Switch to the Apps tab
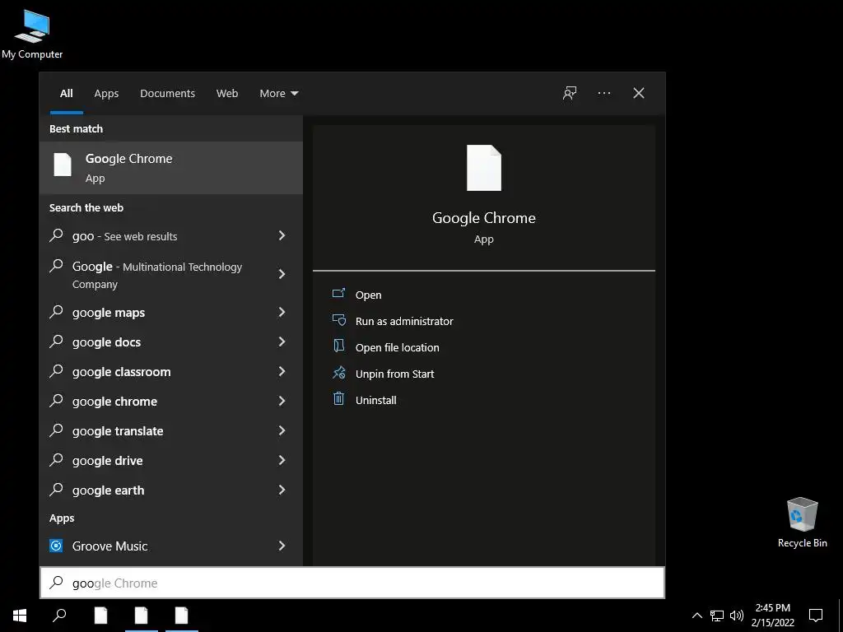This screenshot has height=632, width=843. coord(106,94)
